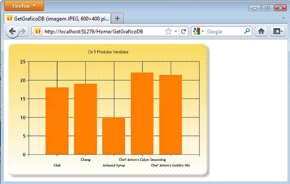The height and width of the screenshot is (184, 290).
Task: Open the bookmarks menu icon in the toolbar
Action: coord(277,31)
